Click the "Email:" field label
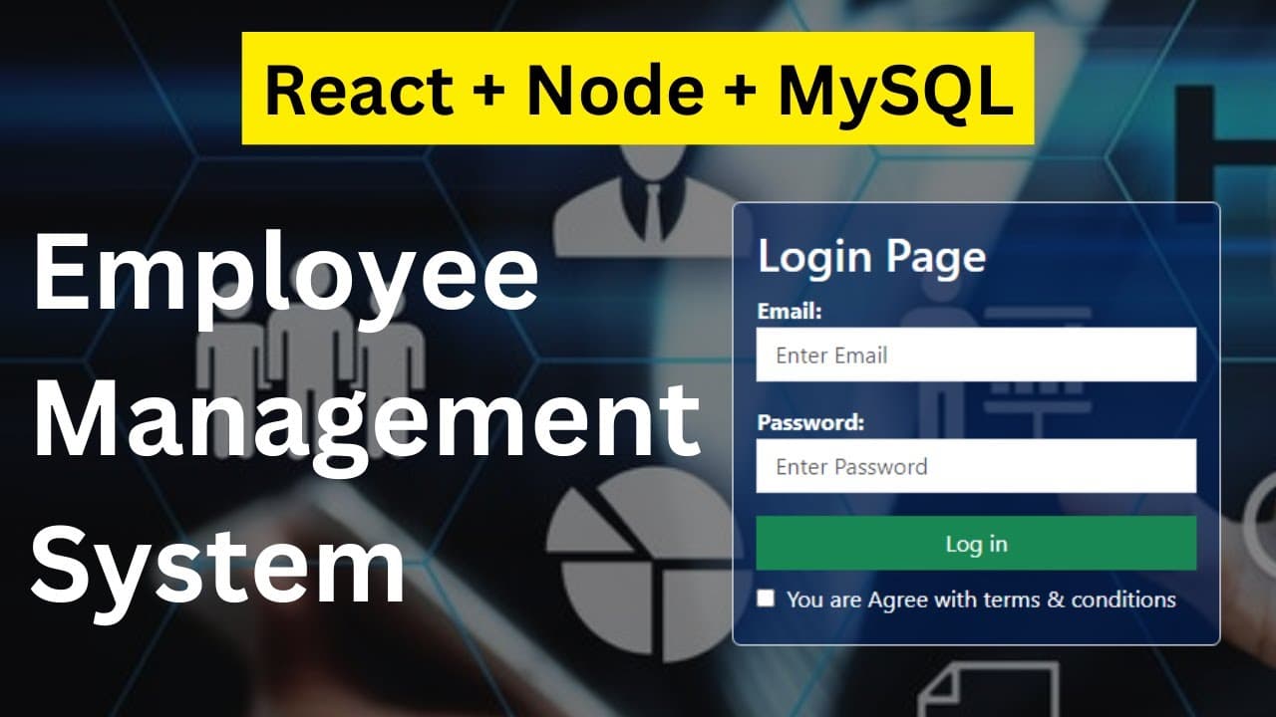The width and height of the screenshot is (1276, 717). [x=790, y=312]
